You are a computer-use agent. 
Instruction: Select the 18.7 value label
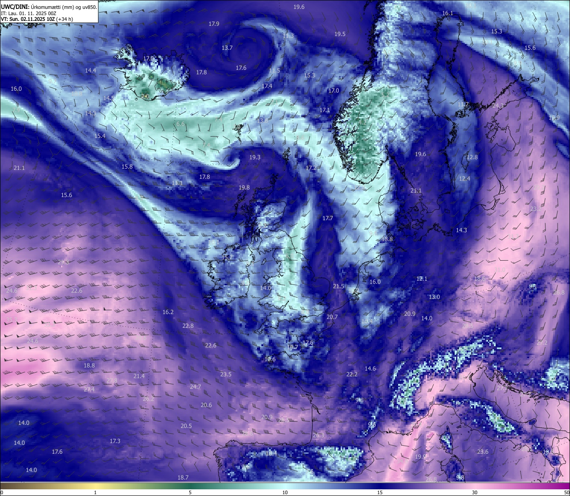pos(183,478)
